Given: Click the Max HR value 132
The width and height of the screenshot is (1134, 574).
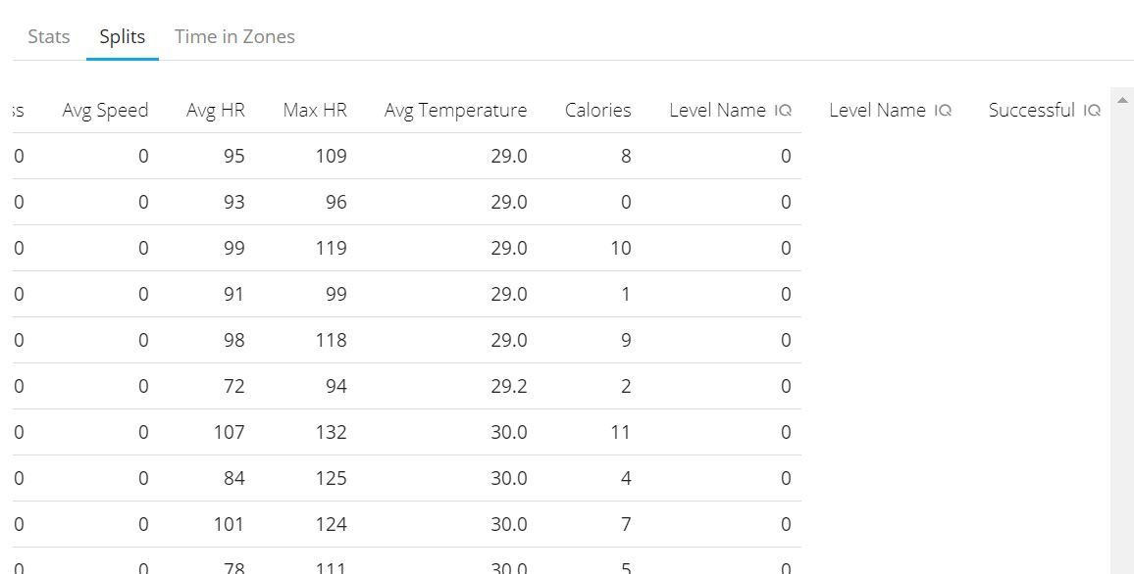Looking at the screenshot, I should click(x=331, y=432).
